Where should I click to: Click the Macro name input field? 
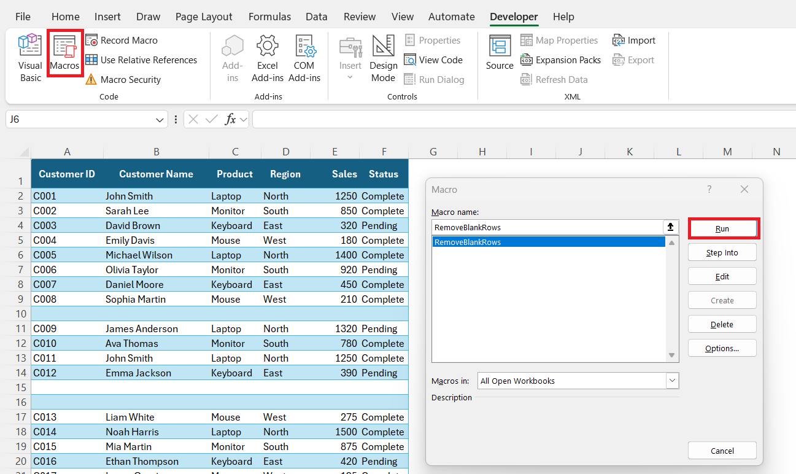pyautogui.click(x=547, y=227)
